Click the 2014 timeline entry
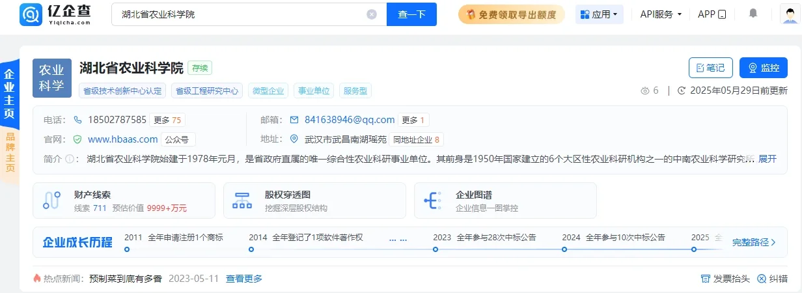This screenshot has height=293, width=802. point(306,238)
